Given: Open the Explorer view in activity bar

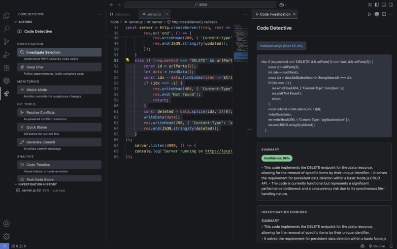Looking at the screenshot, I should coord(6,16).
